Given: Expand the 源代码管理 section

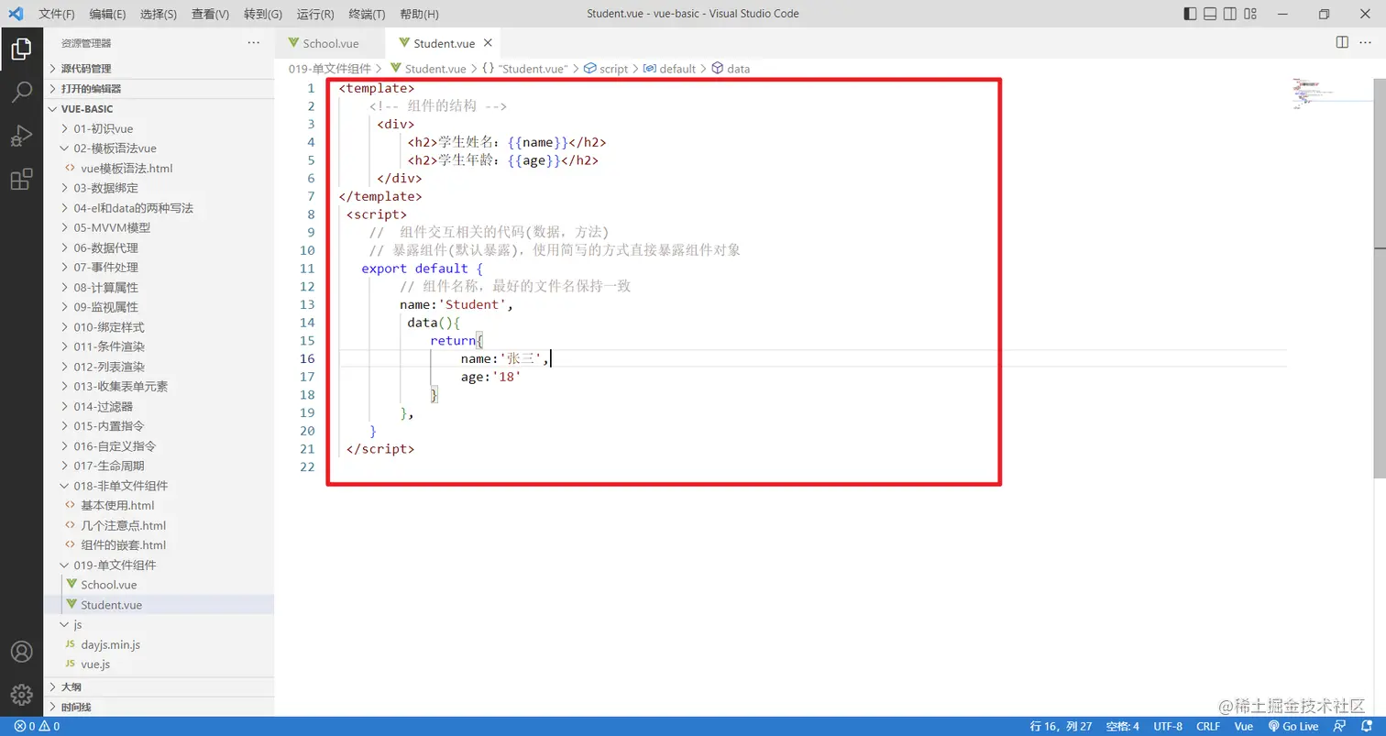Looking at the screenshot, I should point(159,69).
